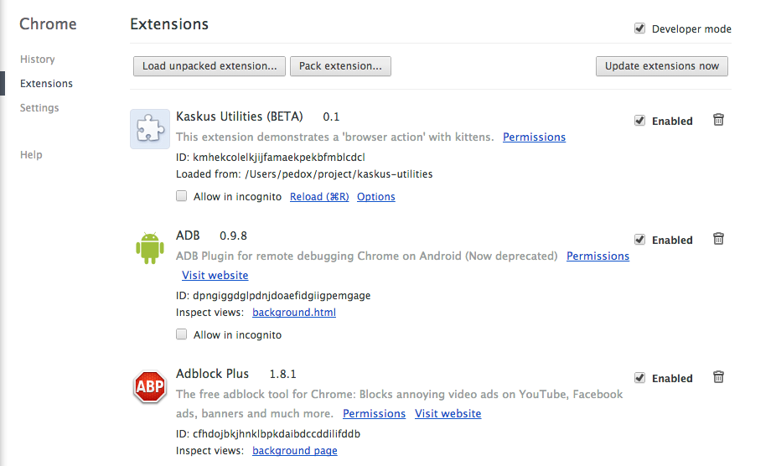Open Adblock Plus Visit website link

click(x=447, y=413)
